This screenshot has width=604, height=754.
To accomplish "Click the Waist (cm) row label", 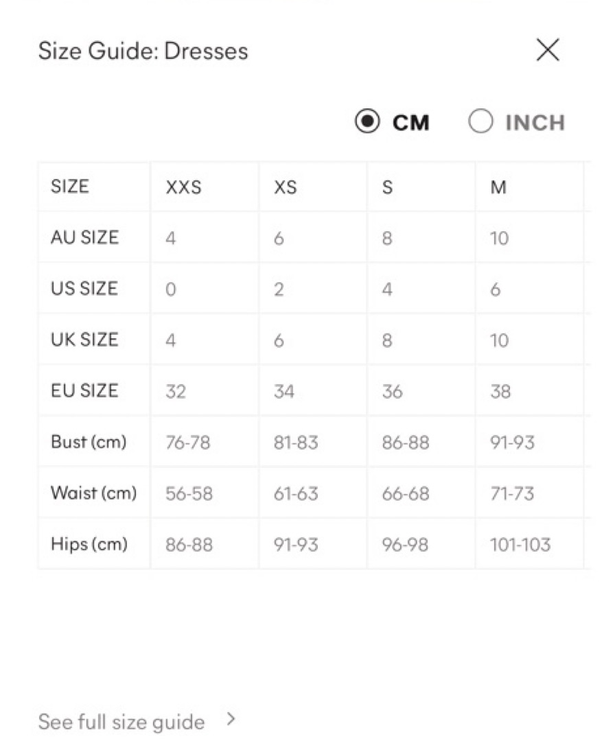I will [94, 493].
